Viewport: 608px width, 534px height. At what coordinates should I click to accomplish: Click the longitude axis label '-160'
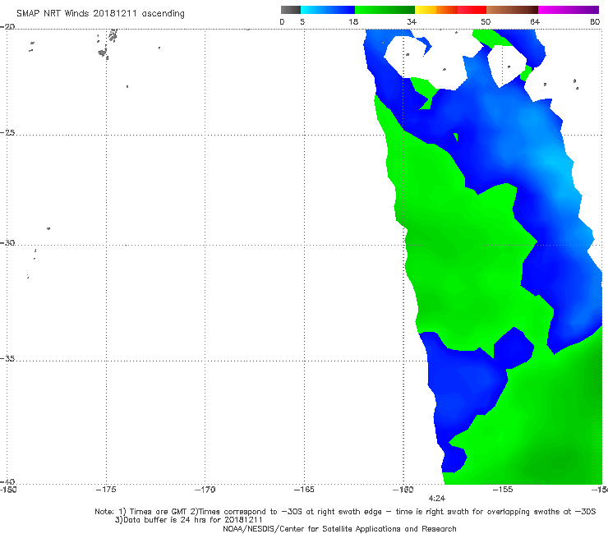[403, 490]
